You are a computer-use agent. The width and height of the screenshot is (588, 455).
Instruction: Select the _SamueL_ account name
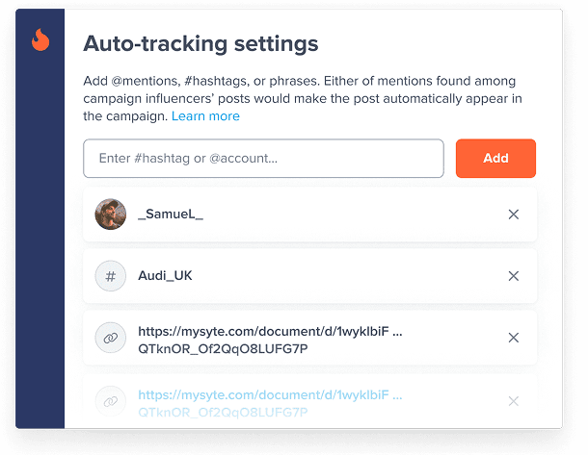click(x=171, y=215)
